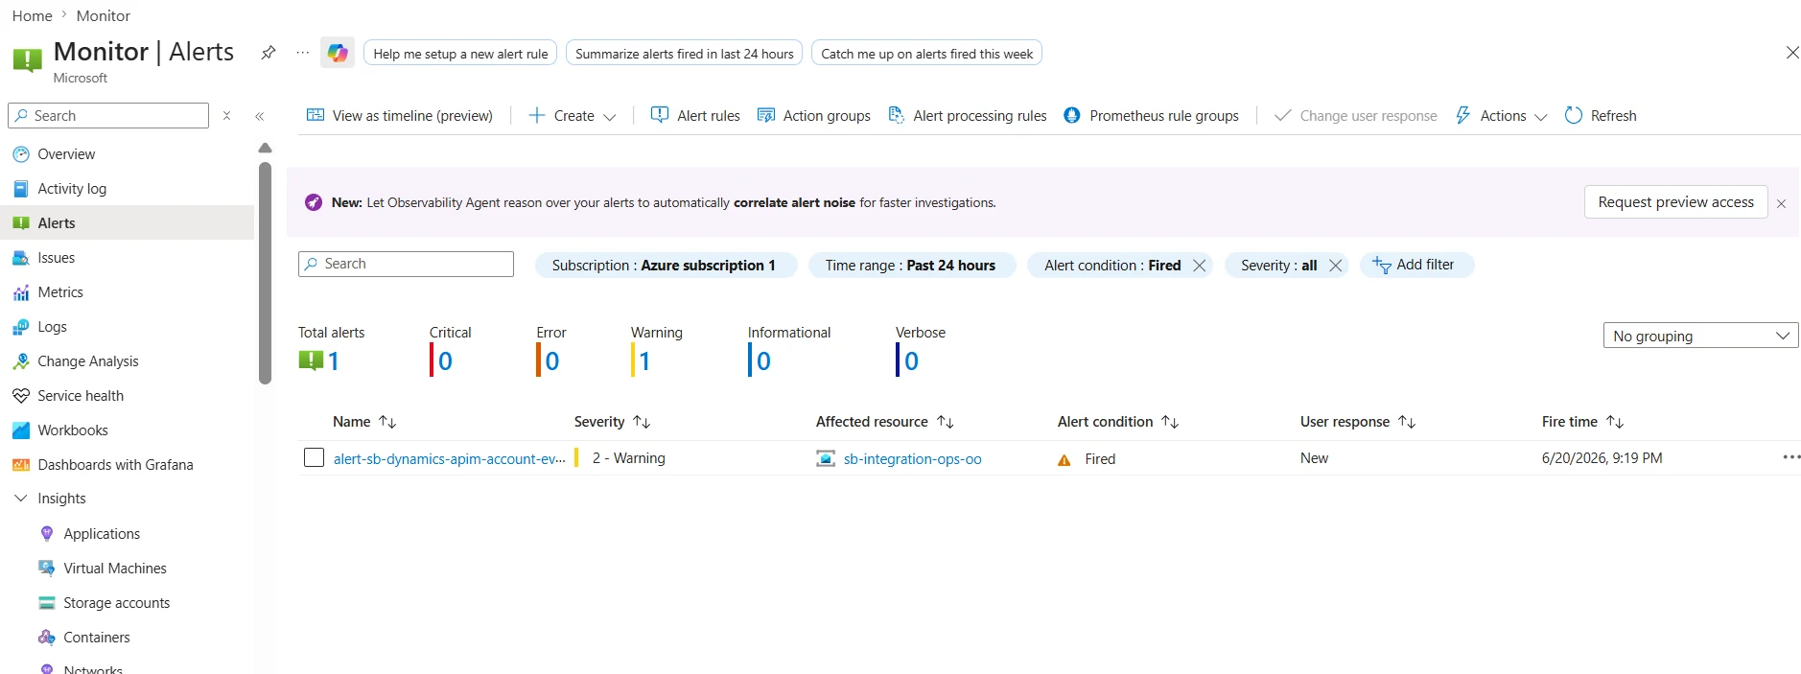The width and height of the screenshot is (1801, 674).
Task: Sort by Fire time column
Action: pyautogui.click(x=1582, y=422)
